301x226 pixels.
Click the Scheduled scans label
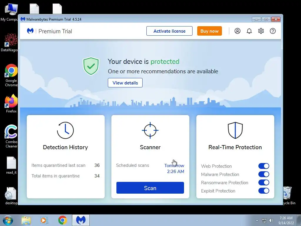point(133,165)
